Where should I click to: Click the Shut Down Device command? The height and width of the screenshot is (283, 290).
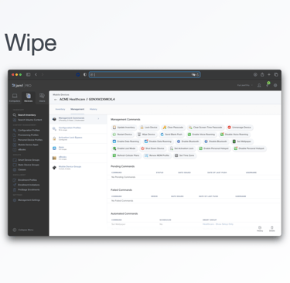(x=152, y=148)
